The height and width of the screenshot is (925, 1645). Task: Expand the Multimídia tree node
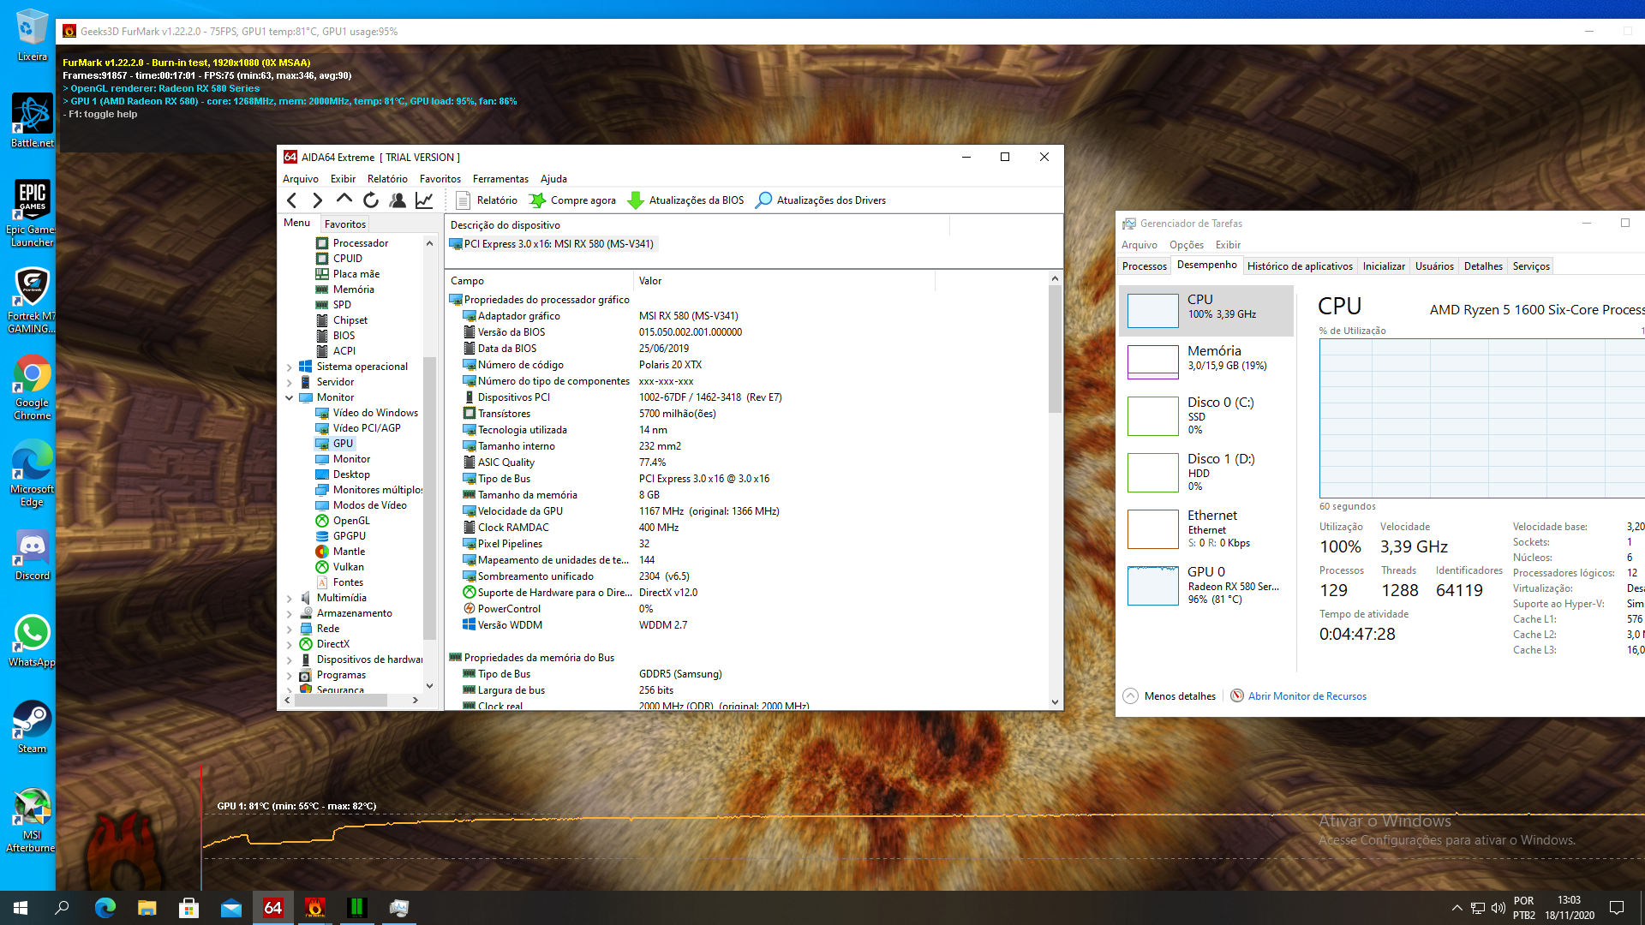290,598
